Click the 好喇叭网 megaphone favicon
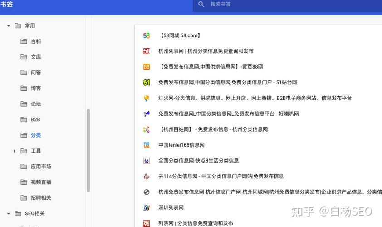The image size is (382, 227). [x=147, y=113]
